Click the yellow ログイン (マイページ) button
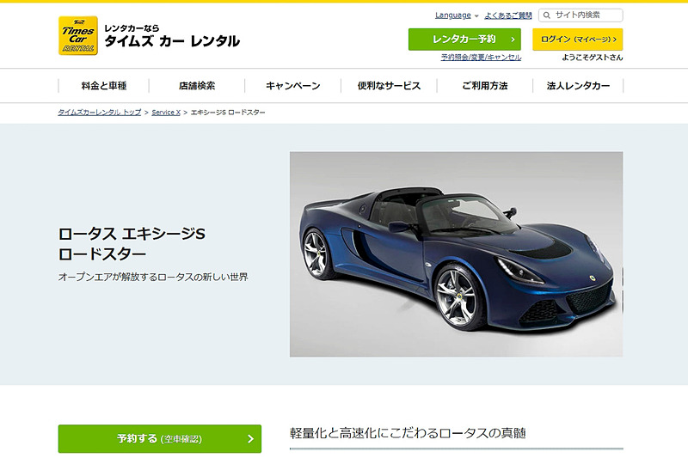 tap(577, 40)
